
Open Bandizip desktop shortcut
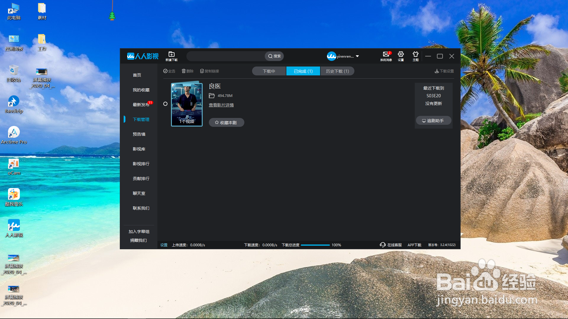[x=14, y=104]
